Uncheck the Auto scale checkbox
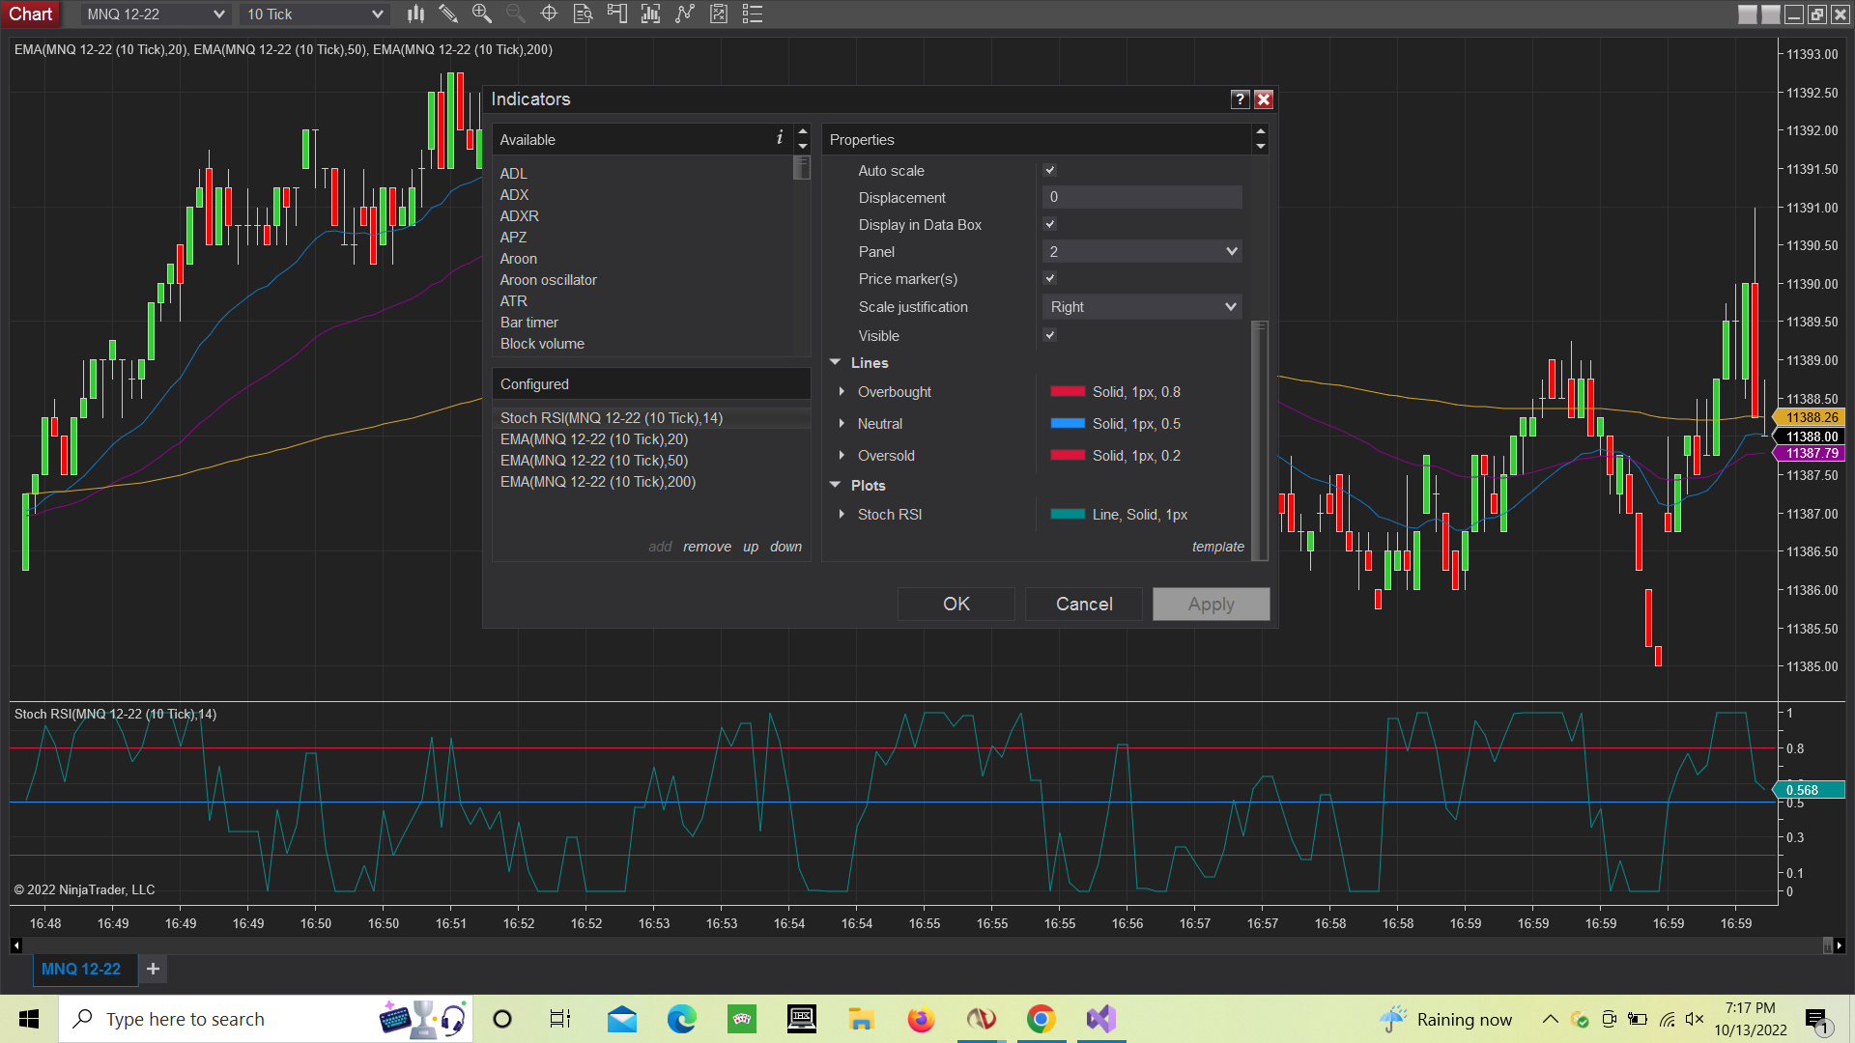 click(1050, 170)
